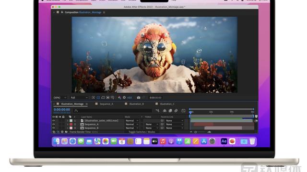Open Parent dropdown for Illustration_anim_v002.mov layer
The image size is (307, 172).
pyautogui.click(x=175, y=120)
